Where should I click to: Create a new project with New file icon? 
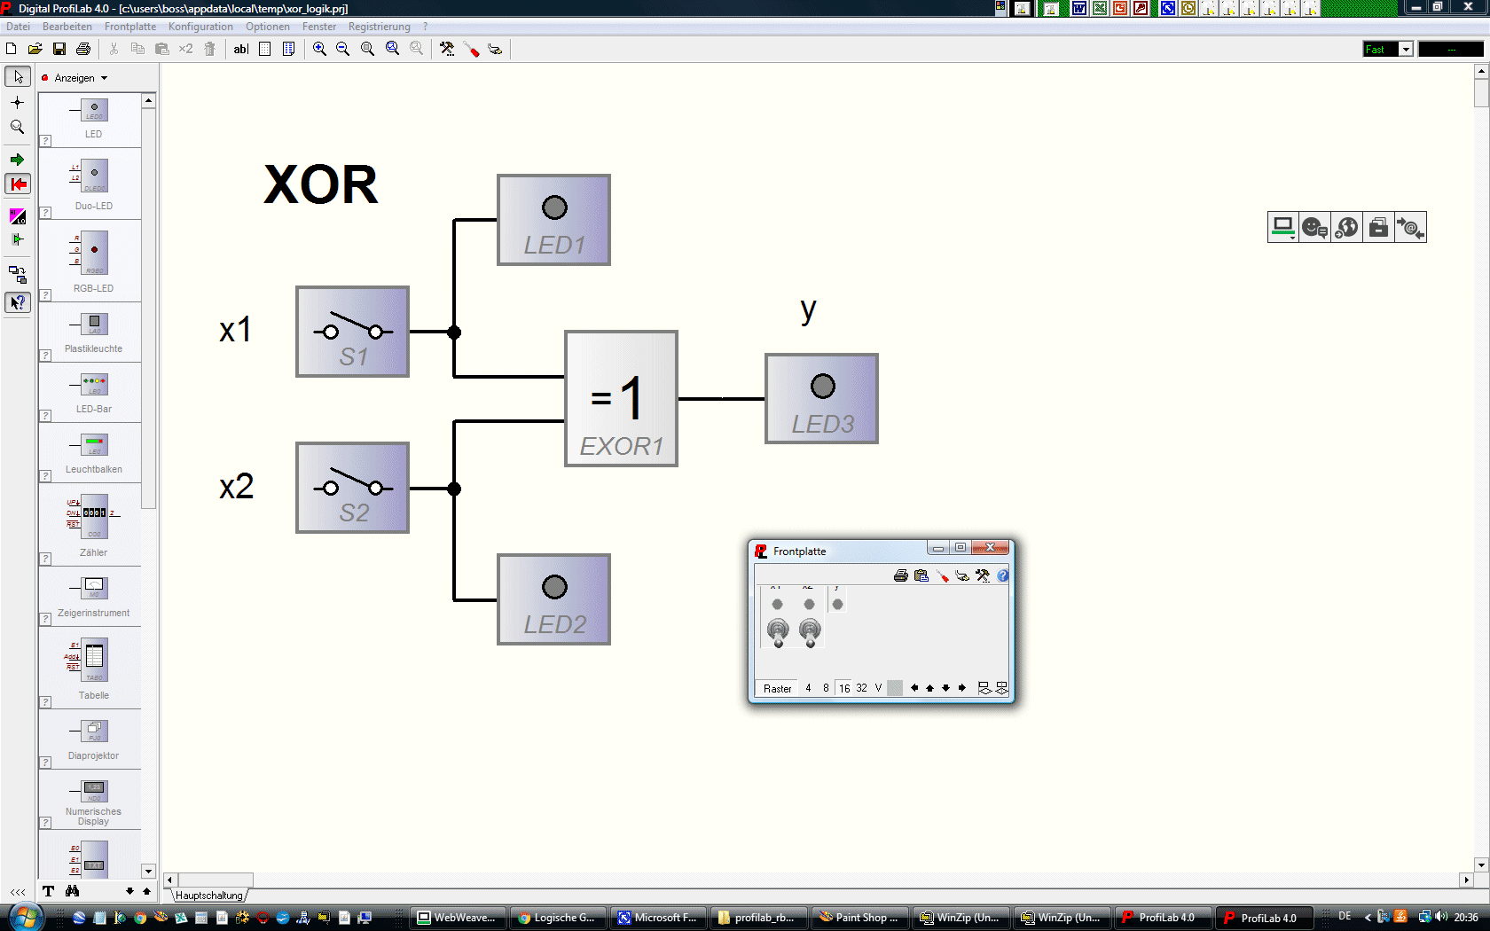coord(12,49)
